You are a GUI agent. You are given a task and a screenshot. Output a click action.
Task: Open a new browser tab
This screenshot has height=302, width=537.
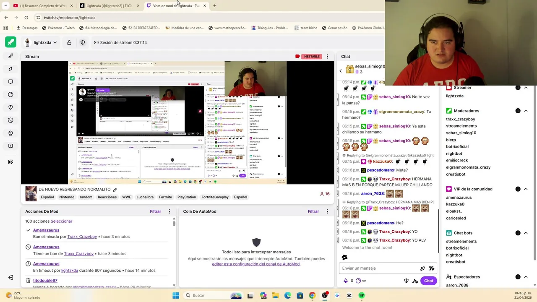click(214, 5)
